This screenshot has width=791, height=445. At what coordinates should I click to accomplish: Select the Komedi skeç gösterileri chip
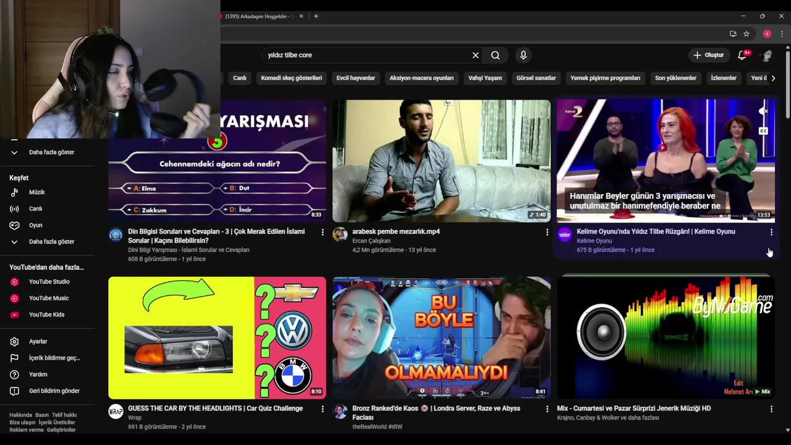coord(291,78)
